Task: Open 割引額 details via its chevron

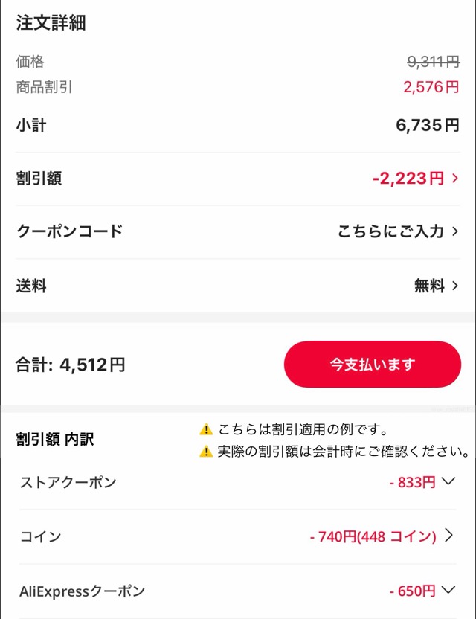Action: [x=455, y=179]
